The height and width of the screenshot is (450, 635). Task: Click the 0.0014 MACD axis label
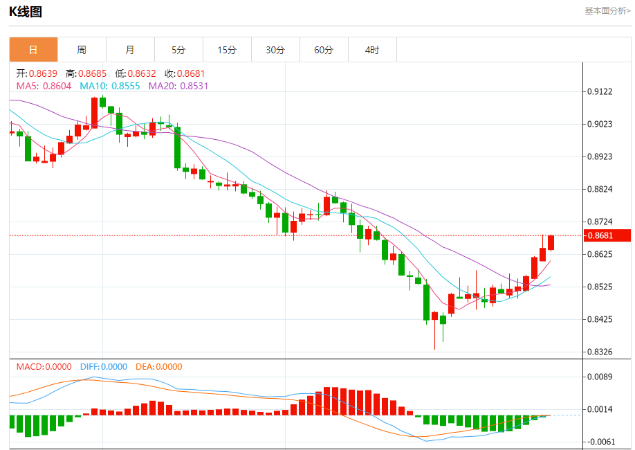(600, 409)
